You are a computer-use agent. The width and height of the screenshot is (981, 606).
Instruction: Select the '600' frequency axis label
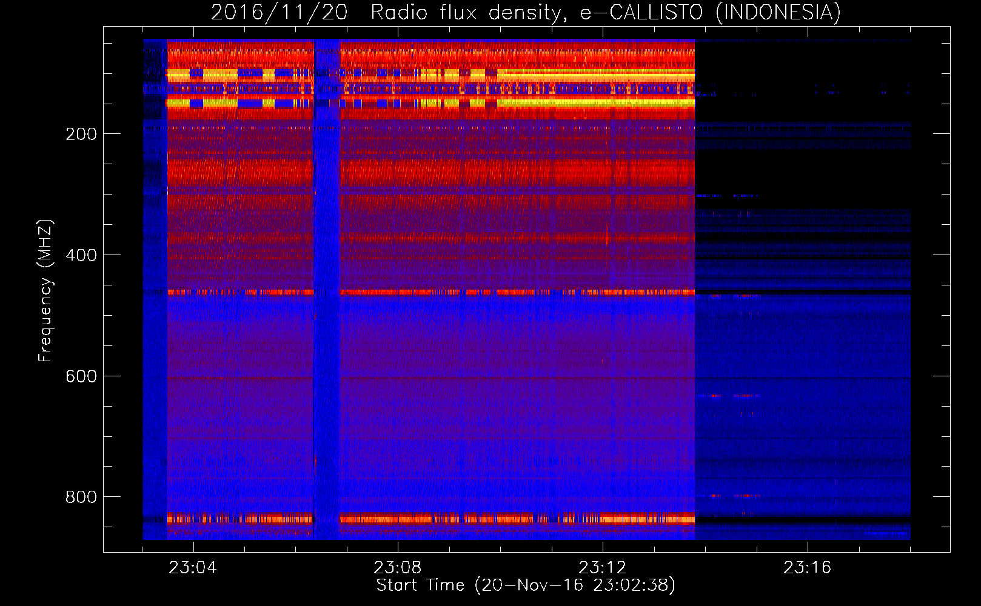click(x=81, y=376)
